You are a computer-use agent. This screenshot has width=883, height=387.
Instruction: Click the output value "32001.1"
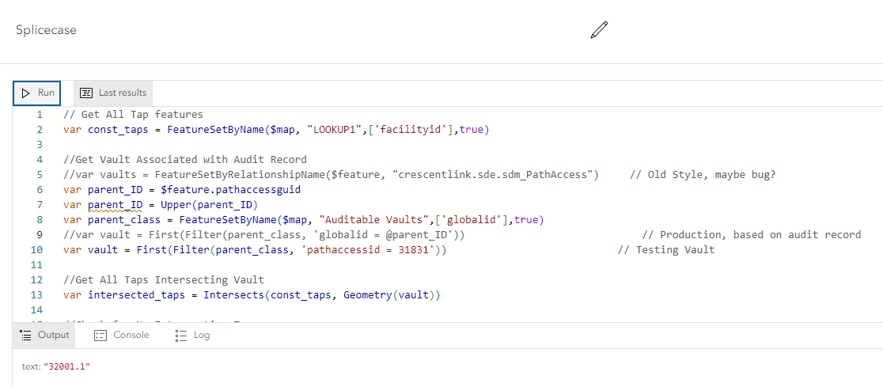(67, 366)
